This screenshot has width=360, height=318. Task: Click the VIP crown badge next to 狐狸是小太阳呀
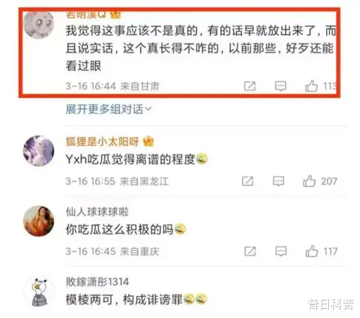tap(148, 141)
